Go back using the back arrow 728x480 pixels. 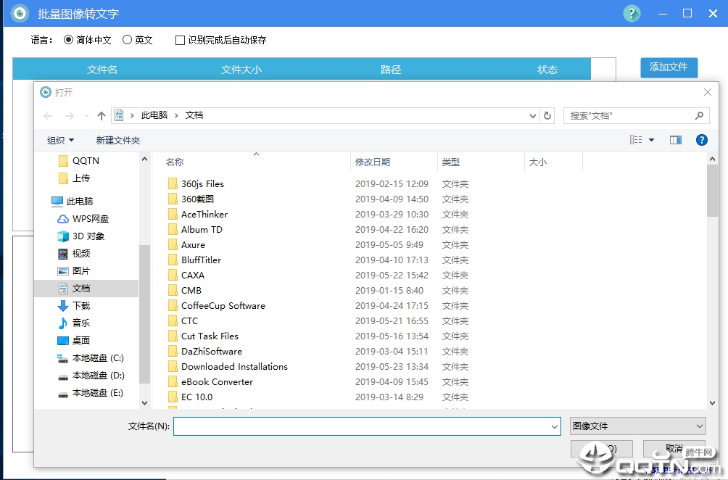click(x=48, y=116)
